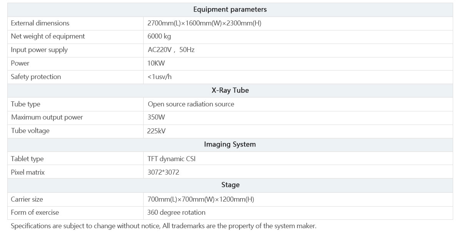Screen dimensions: 462x234
Task: Click the External dimensions label cell
Action: click(75, 23)
